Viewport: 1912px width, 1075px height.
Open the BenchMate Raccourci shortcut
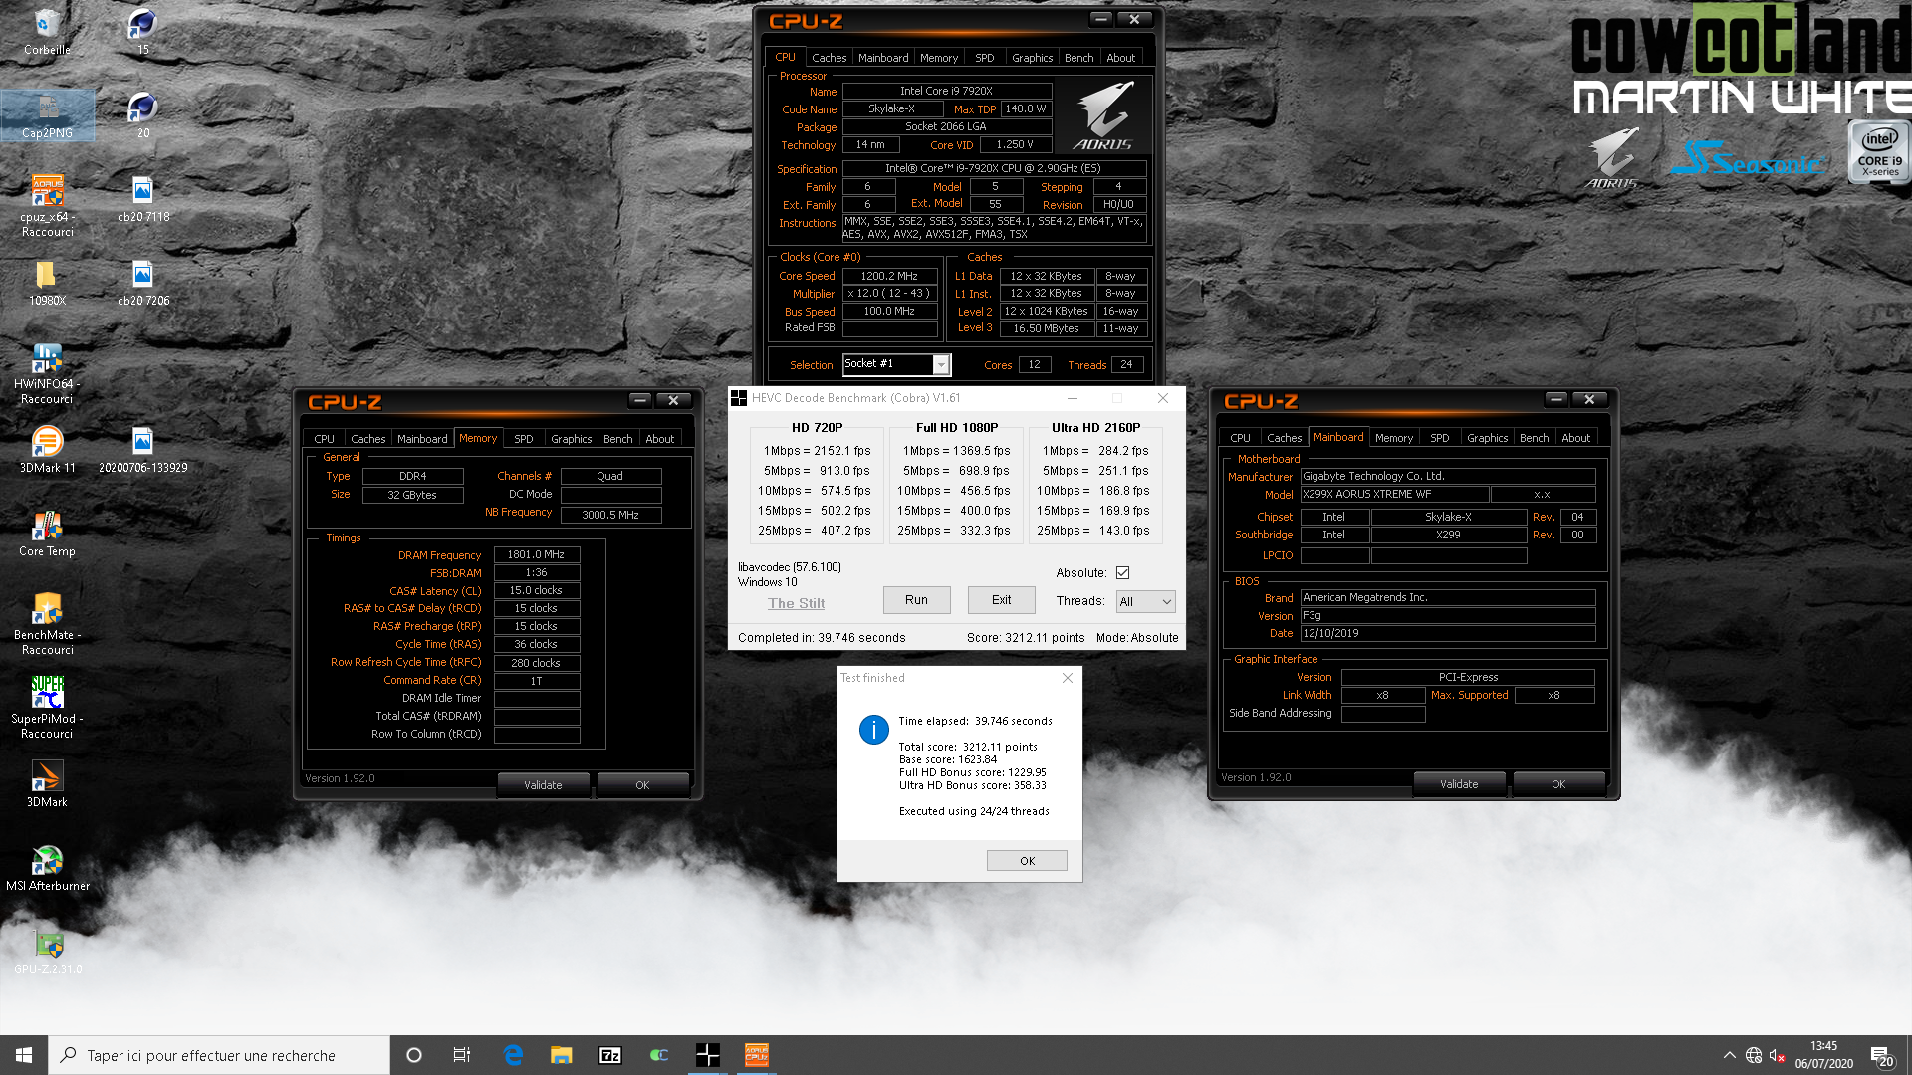click(x=47, y=623)
